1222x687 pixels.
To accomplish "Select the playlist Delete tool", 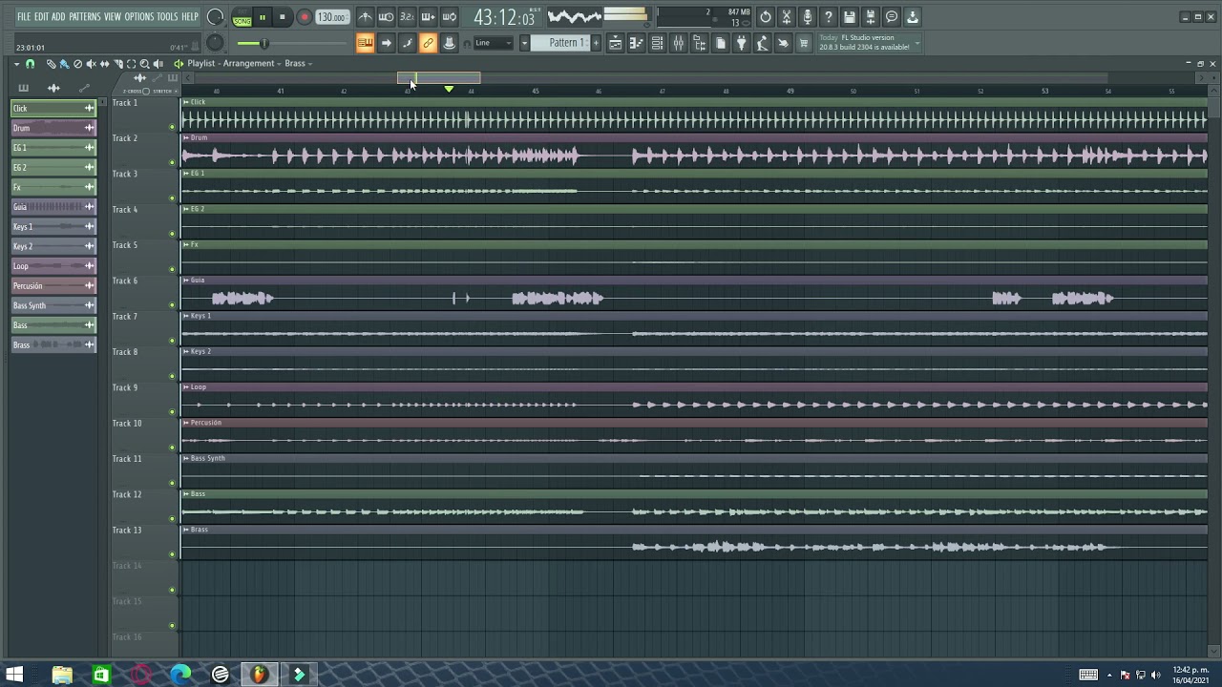I will coord(77,64).
